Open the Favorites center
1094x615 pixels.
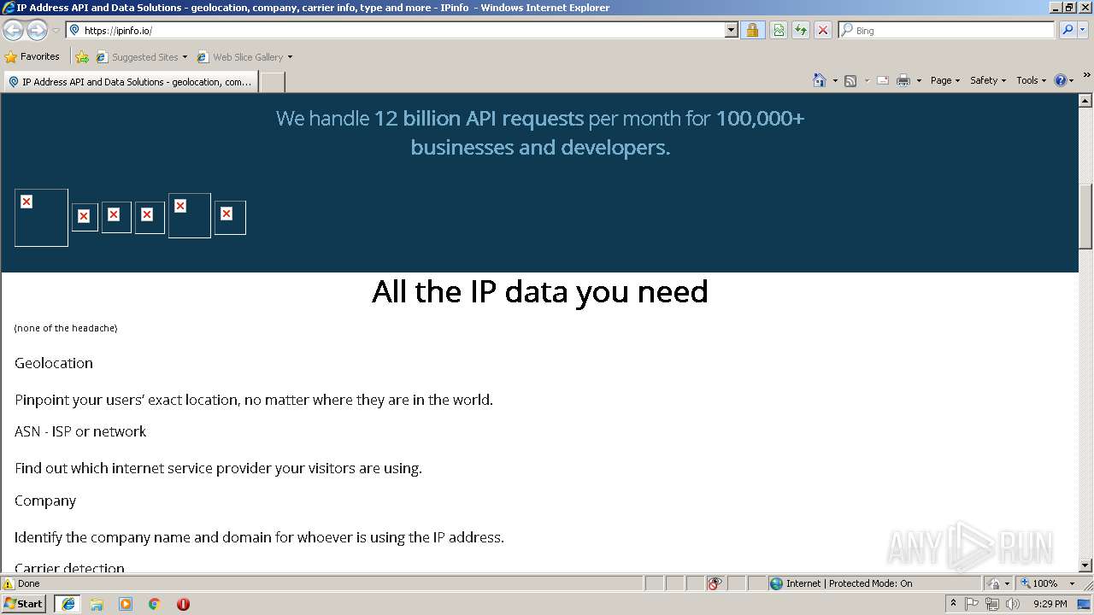[x=32, y=56]
